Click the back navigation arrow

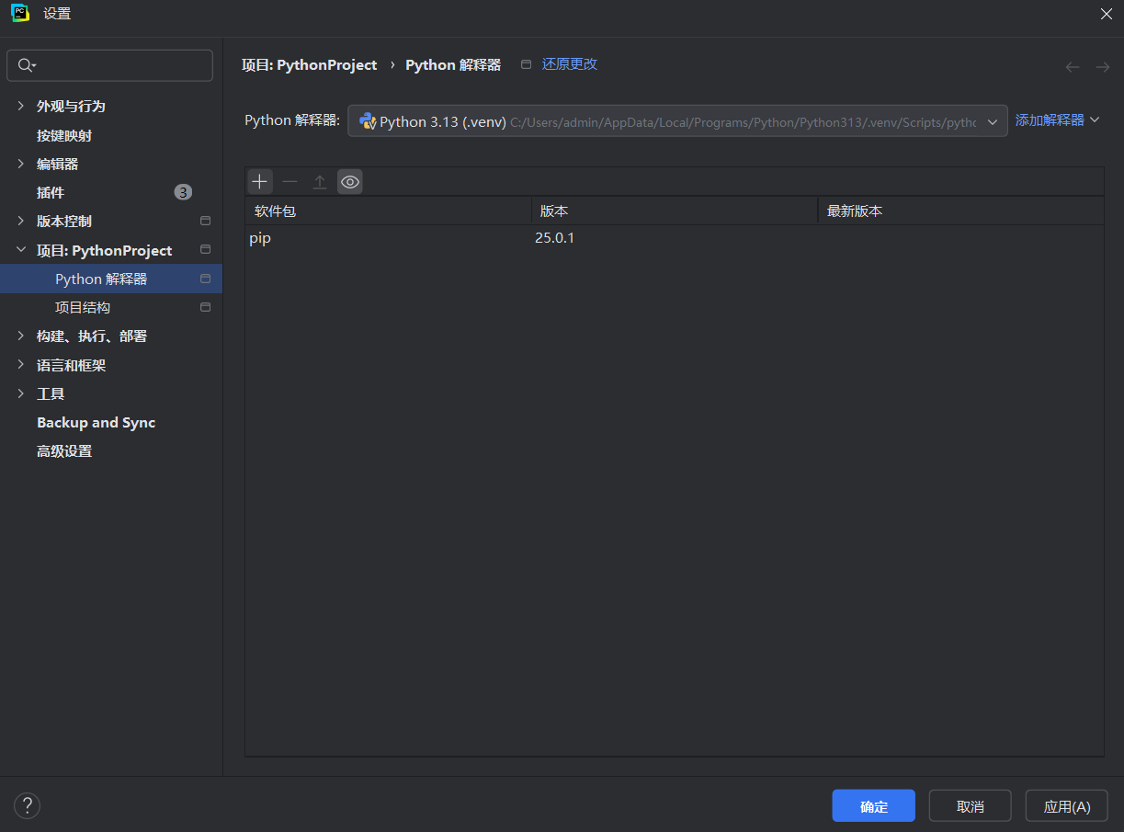click(1073, 67)
